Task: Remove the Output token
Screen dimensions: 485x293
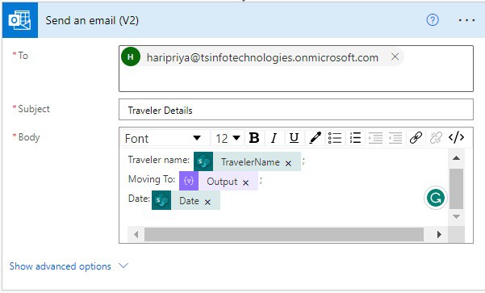Action: (x=245, y=183)
